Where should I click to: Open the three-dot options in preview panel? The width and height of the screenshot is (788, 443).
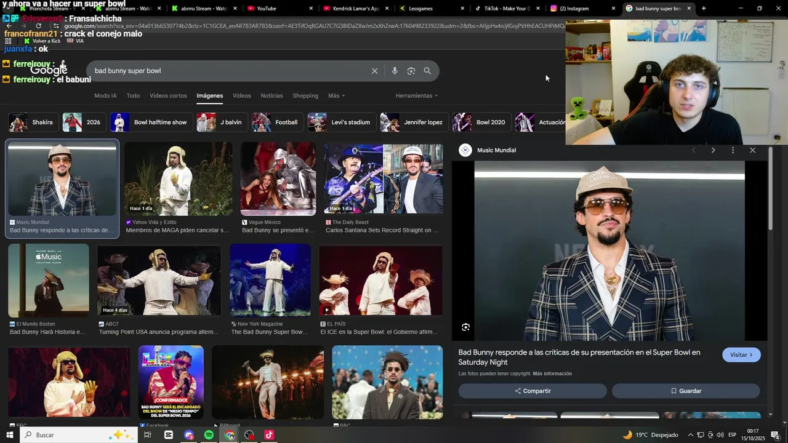(733, 150)
